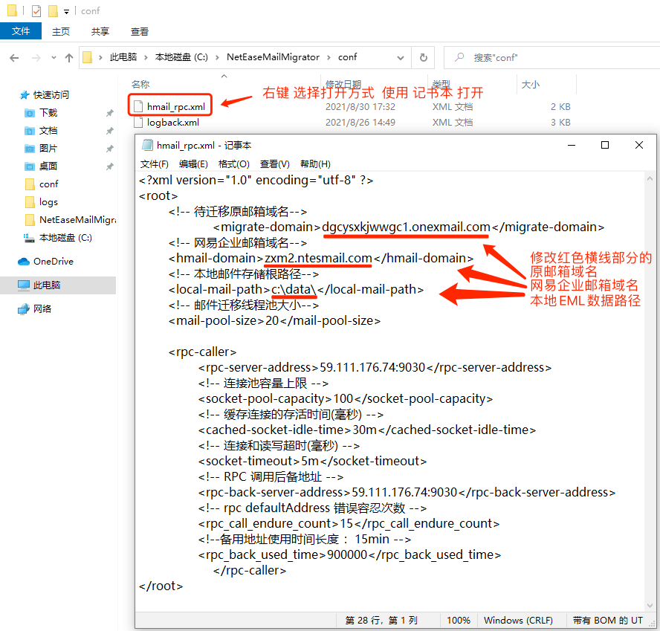660x631 pixels.
Task: Open Notepad's 编辑(E) menu
Action: point(193,164)
